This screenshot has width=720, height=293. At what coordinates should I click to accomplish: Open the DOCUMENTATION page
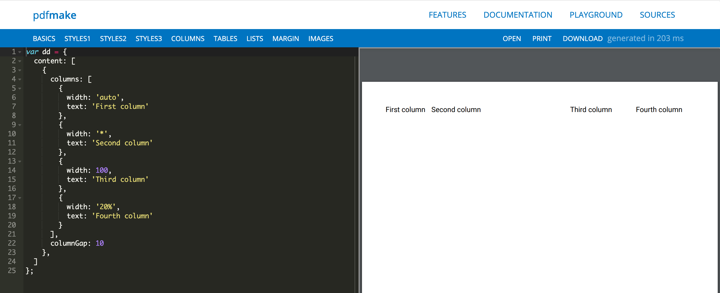(x=518, y=15)
